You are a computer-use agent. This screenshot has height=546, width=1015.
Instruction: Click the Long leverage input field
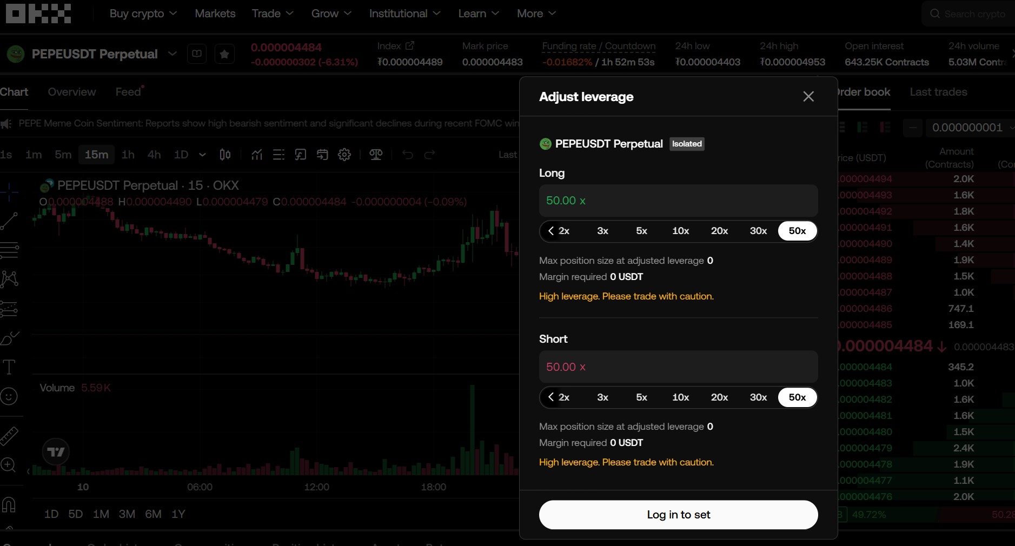tap(678, 201)
